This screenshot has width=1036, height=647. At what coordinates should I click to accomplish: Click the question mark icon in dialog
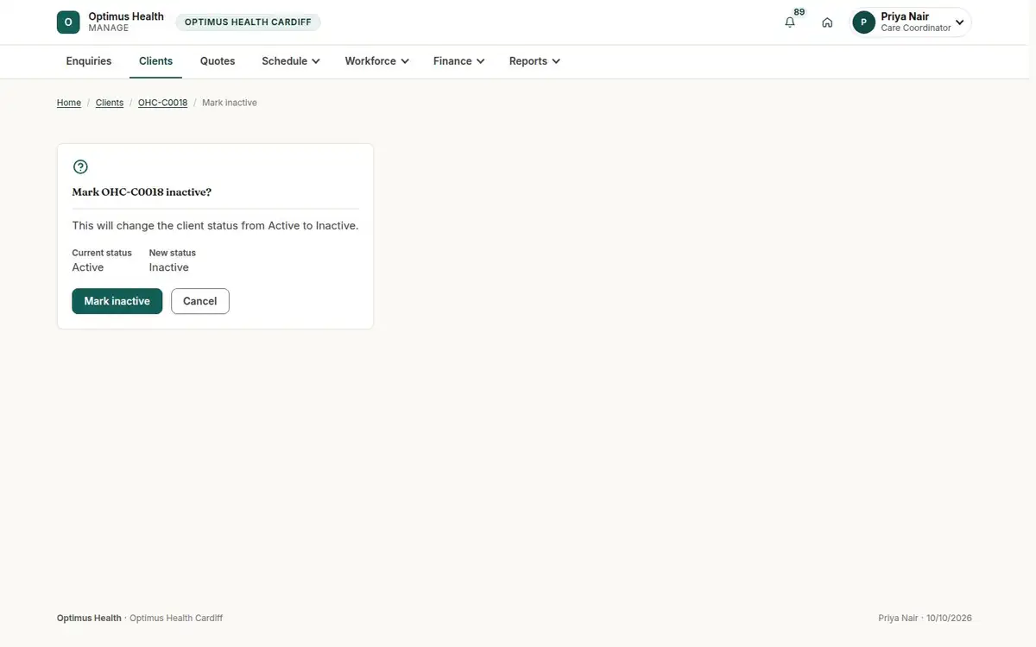[x=80, y=166]
